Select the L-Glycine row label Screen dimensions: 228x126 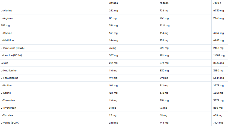click(x=7, y=33)
